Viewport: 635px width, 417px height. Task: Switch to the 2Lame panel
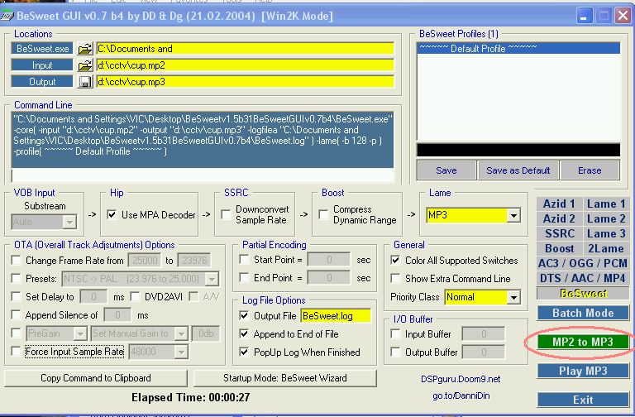point(606,248)
